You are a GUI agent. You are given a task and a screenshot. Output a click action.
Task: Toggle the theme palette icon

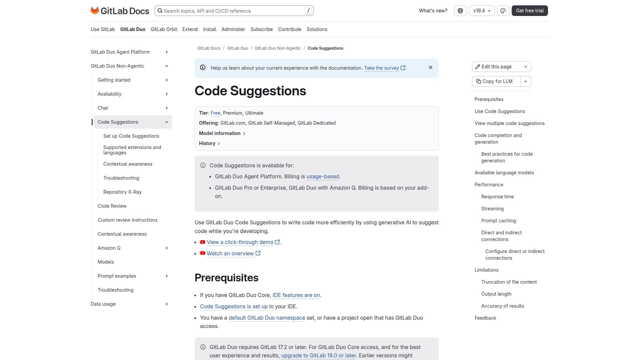tap(503, 11)
